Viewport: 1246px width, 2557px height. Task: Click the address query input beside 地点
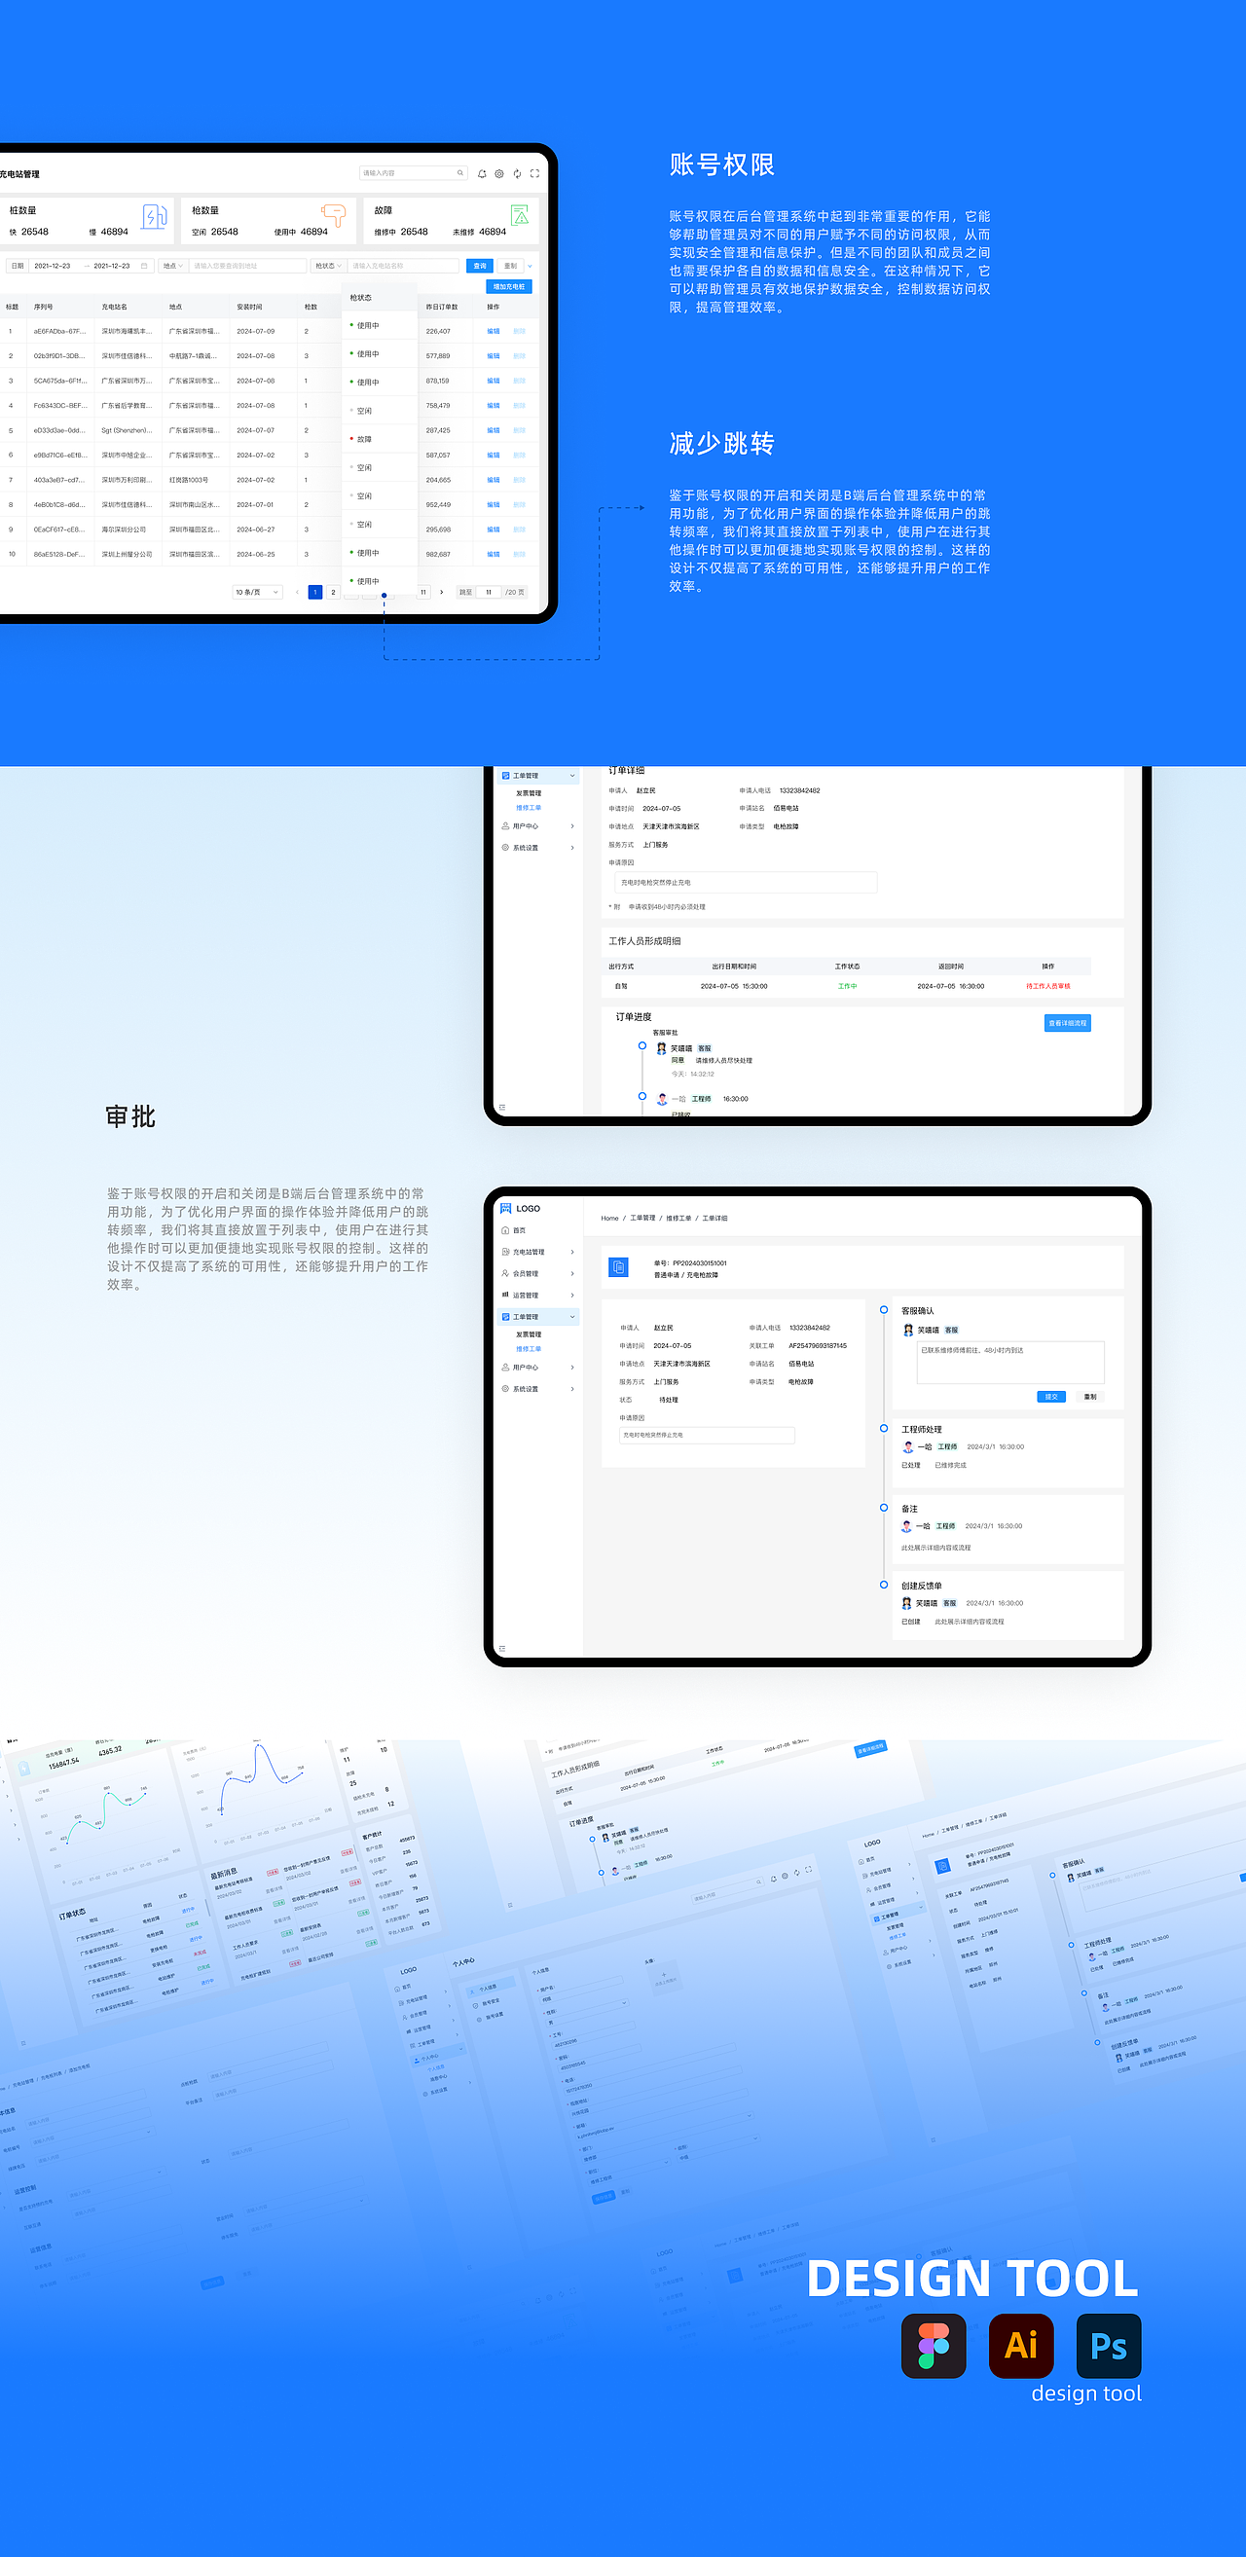tap(248, 266)
